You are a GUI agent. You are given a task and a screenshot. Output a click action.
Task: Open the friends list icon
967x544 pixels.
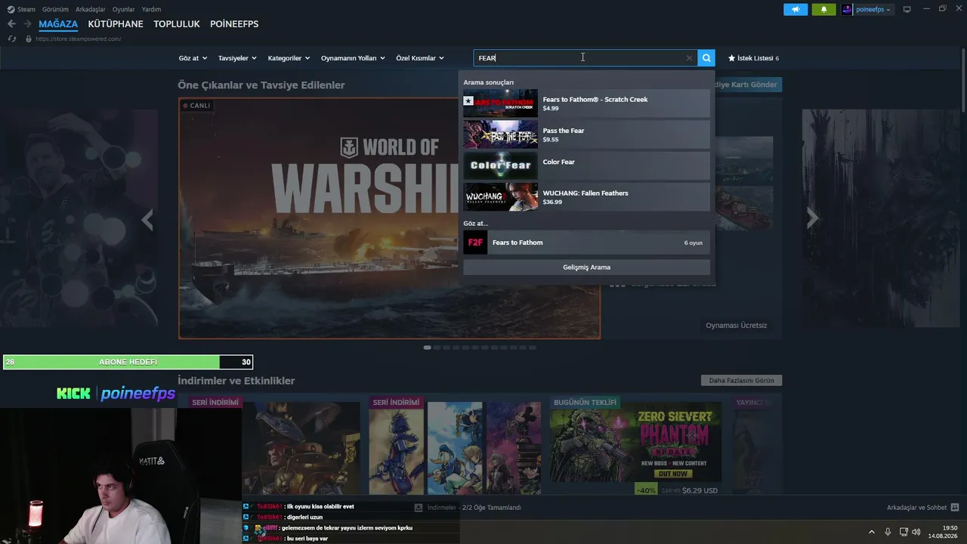pyautogui.click(x=955, y=508)
